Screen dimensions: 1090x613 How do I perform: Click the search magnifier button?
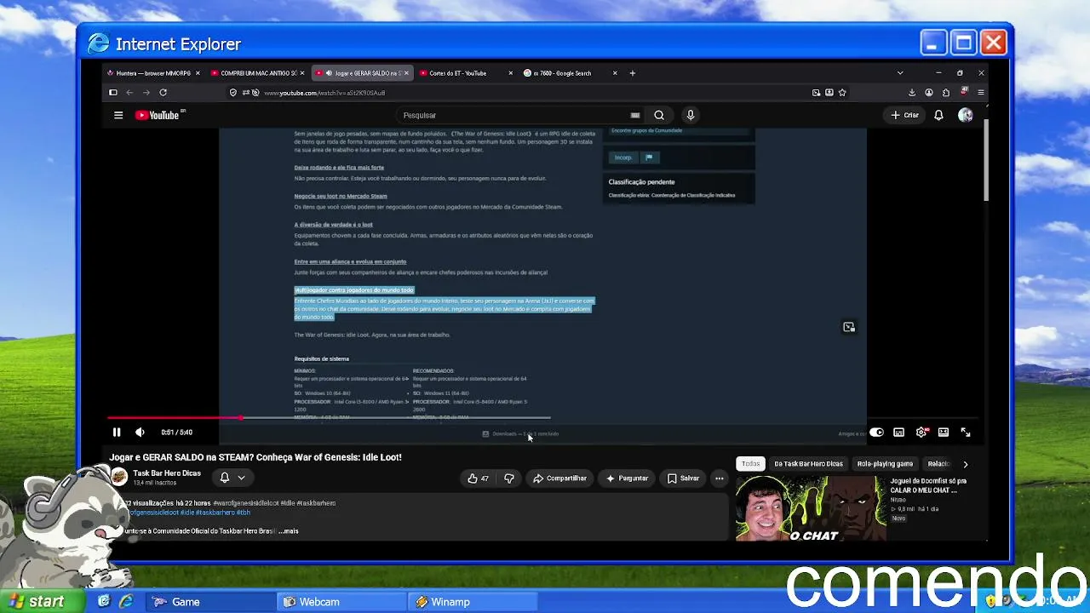point(659,115)
